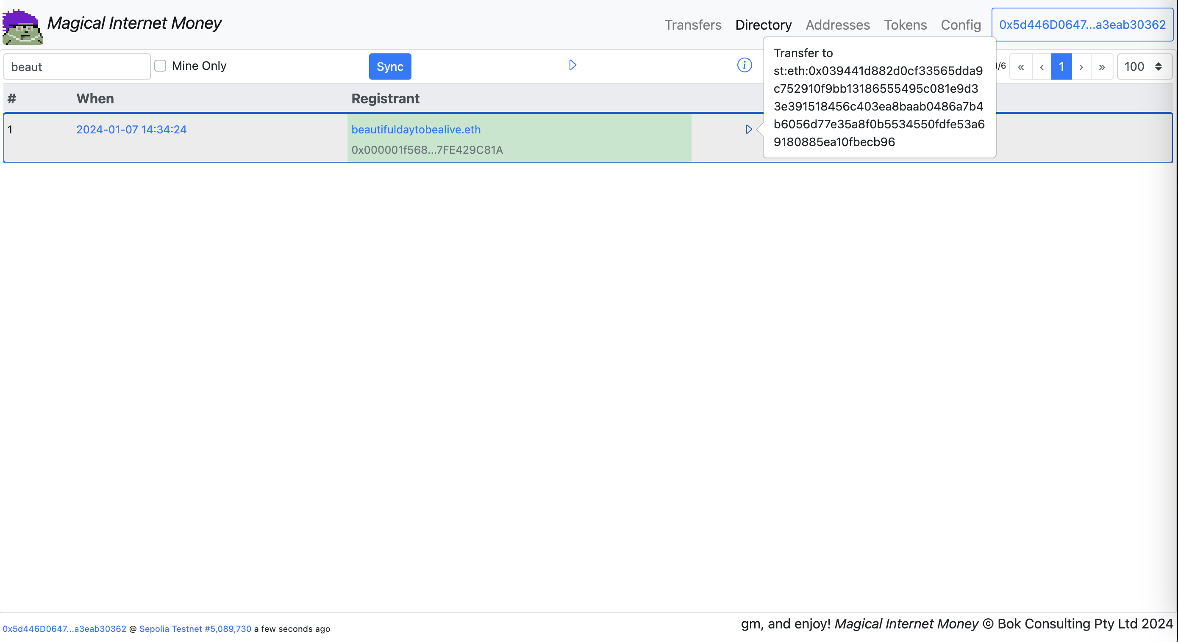
Task: Click the info icon next to search bar
Action: click(x=744, y=66)
